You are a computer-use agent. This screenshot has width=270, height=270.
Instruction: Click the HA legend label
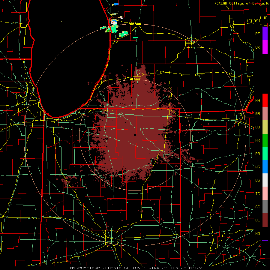pyautogui.click(x=258, y=100)
